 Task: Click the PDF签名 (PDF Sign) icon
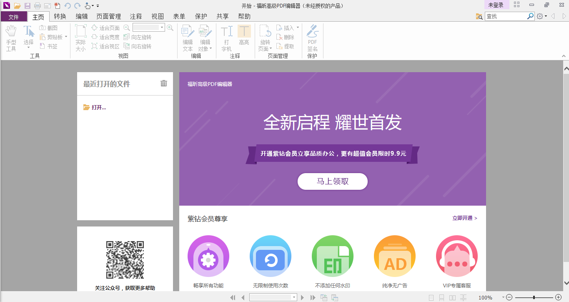coord(312,37)
